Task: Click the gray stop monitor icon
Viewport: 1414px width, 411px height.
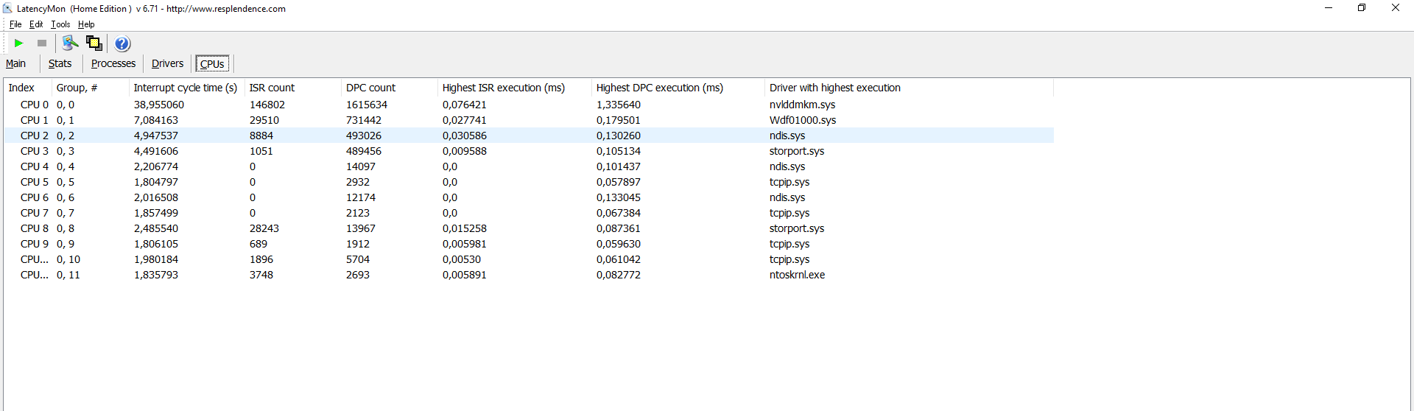Action: pos(42,43)
